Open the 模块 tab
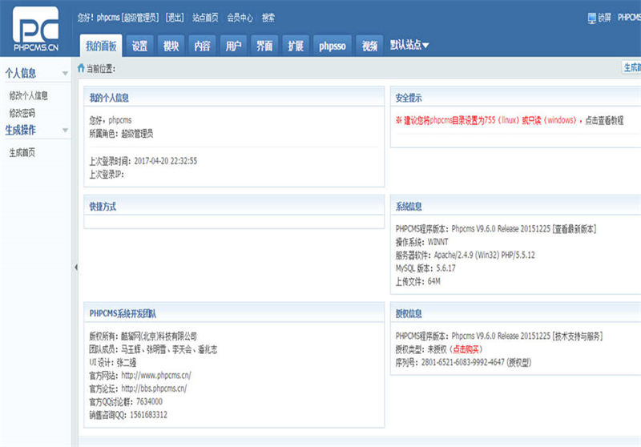 coord(171,46)
